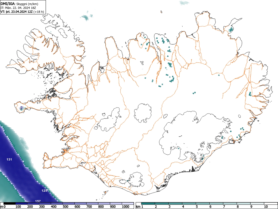The image size is (278, 209).
Task: Click the "900" label in the meter legend
Action: (x=113, y=206)
